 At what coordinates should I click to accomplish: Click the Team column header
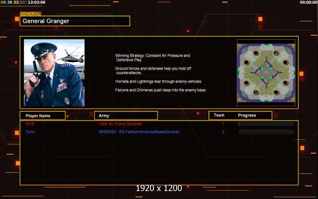[x=219, y=115]
